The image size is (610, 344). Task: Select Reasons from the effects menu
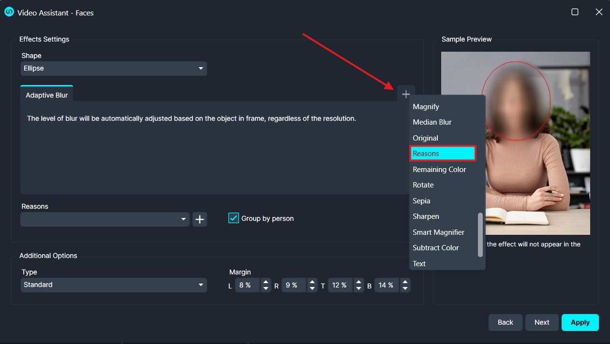click(x=443, y=154)
